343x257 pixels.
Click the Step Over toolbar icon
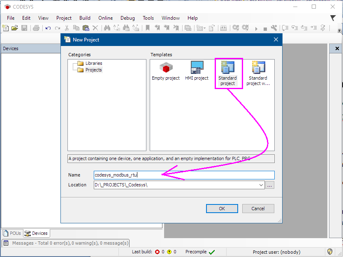tap(285, 28)
